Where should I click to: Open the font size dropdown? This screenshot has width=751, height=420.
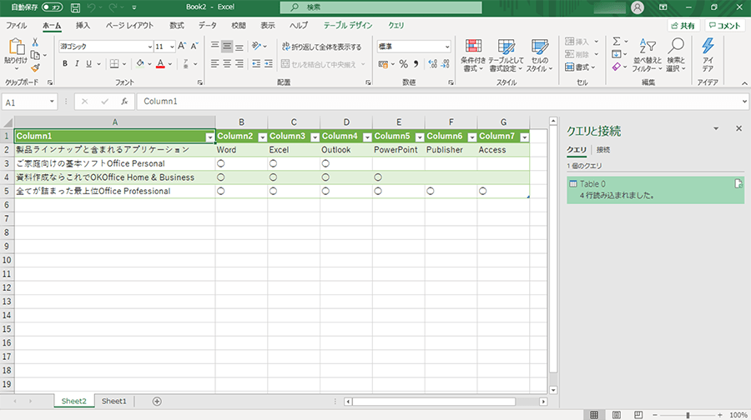tap(172, 47)
